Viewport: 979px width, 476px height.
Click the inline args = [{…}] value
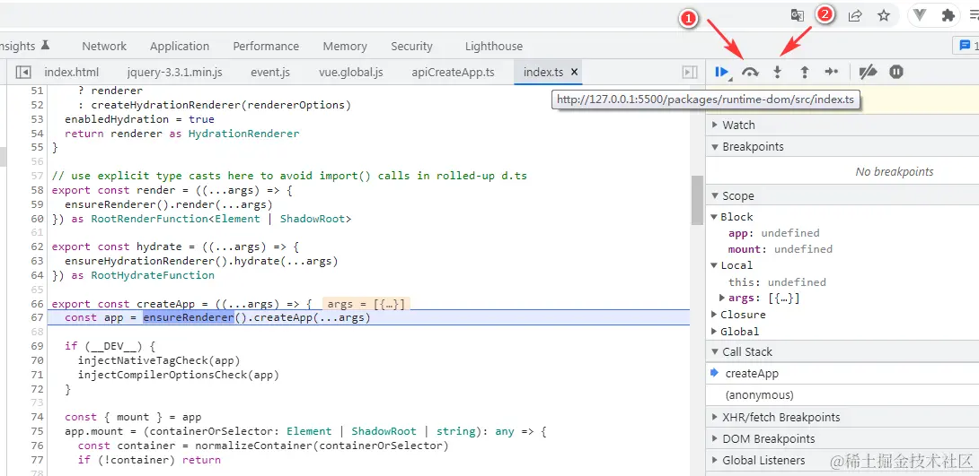point(366,304)
